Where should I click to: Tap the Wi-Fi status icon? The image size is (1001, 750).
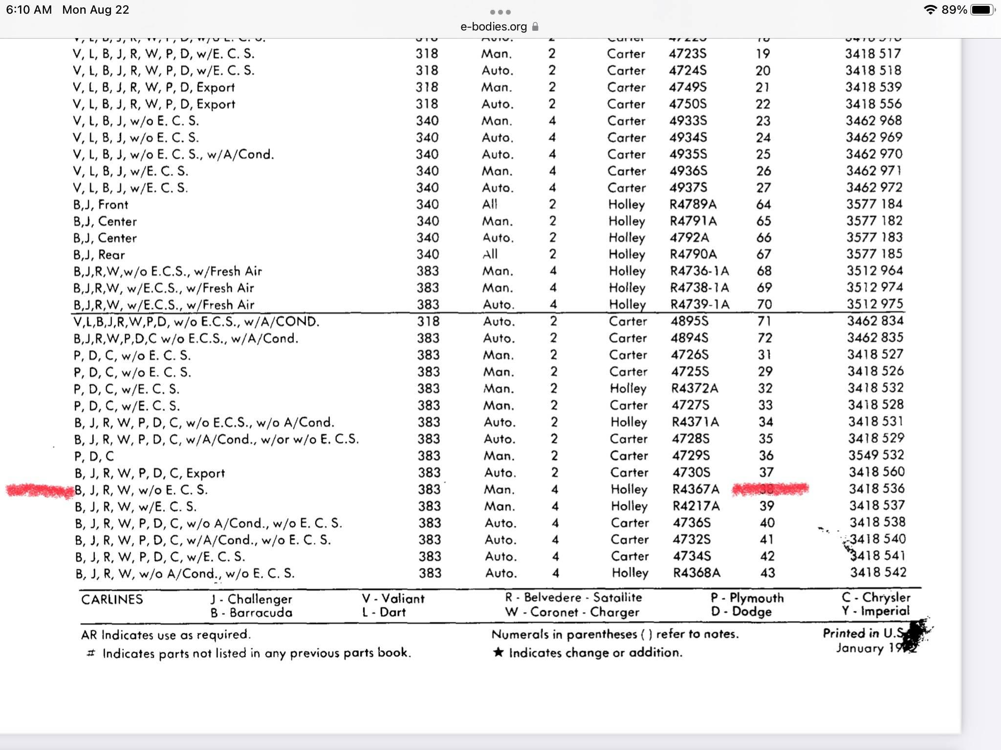pos(930,10)
